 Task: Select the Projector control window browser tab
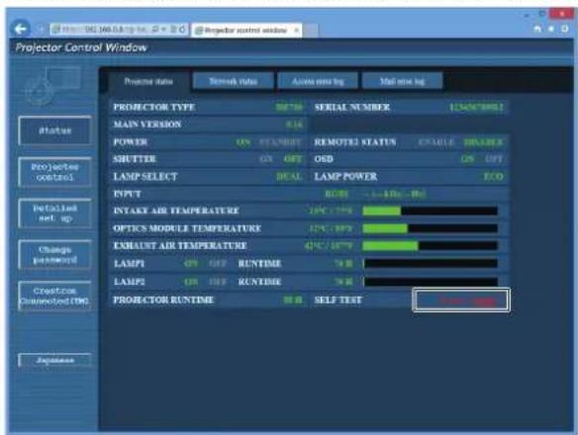coord(246,31)
